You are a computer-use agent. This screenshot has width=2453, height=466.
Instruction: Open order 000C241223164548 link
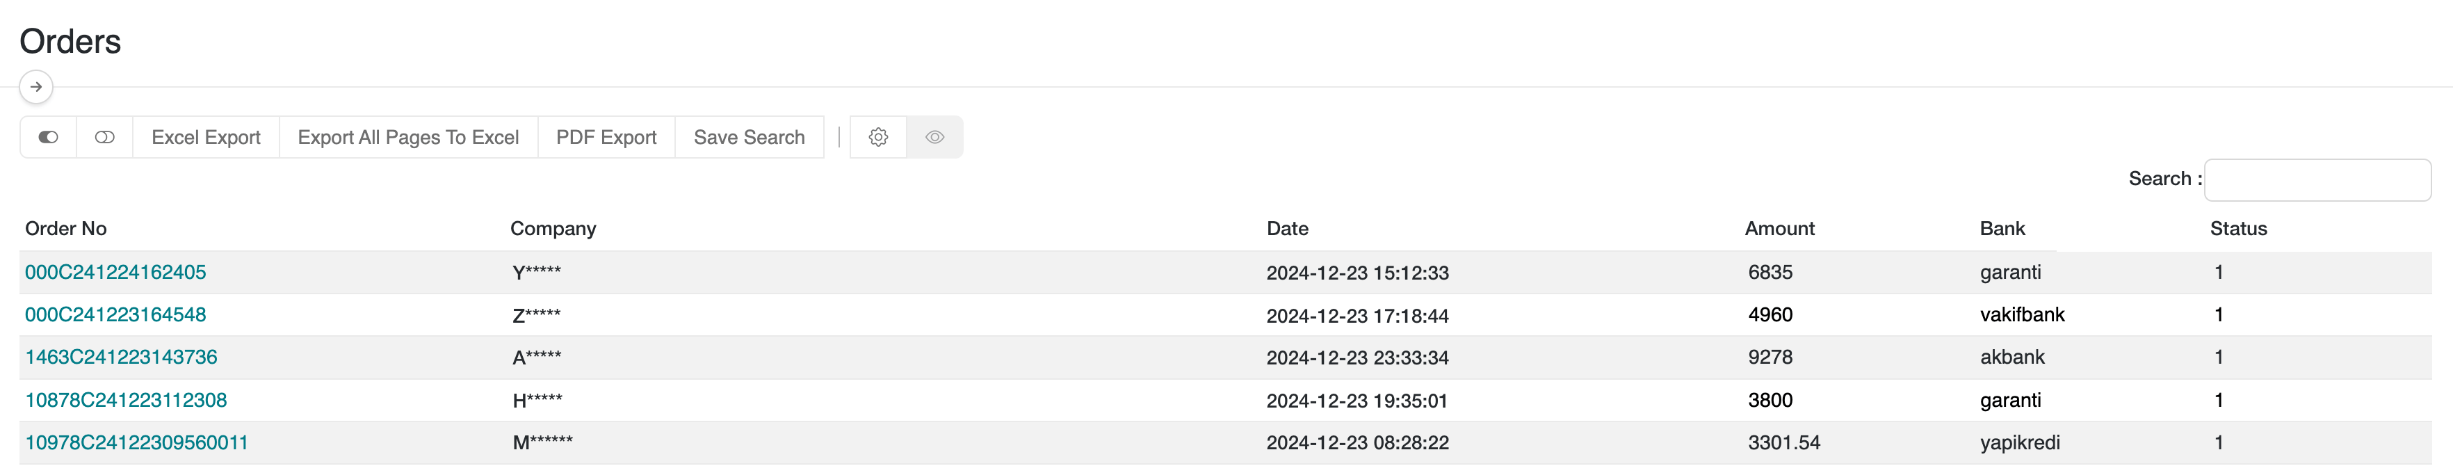click(115, 314)
